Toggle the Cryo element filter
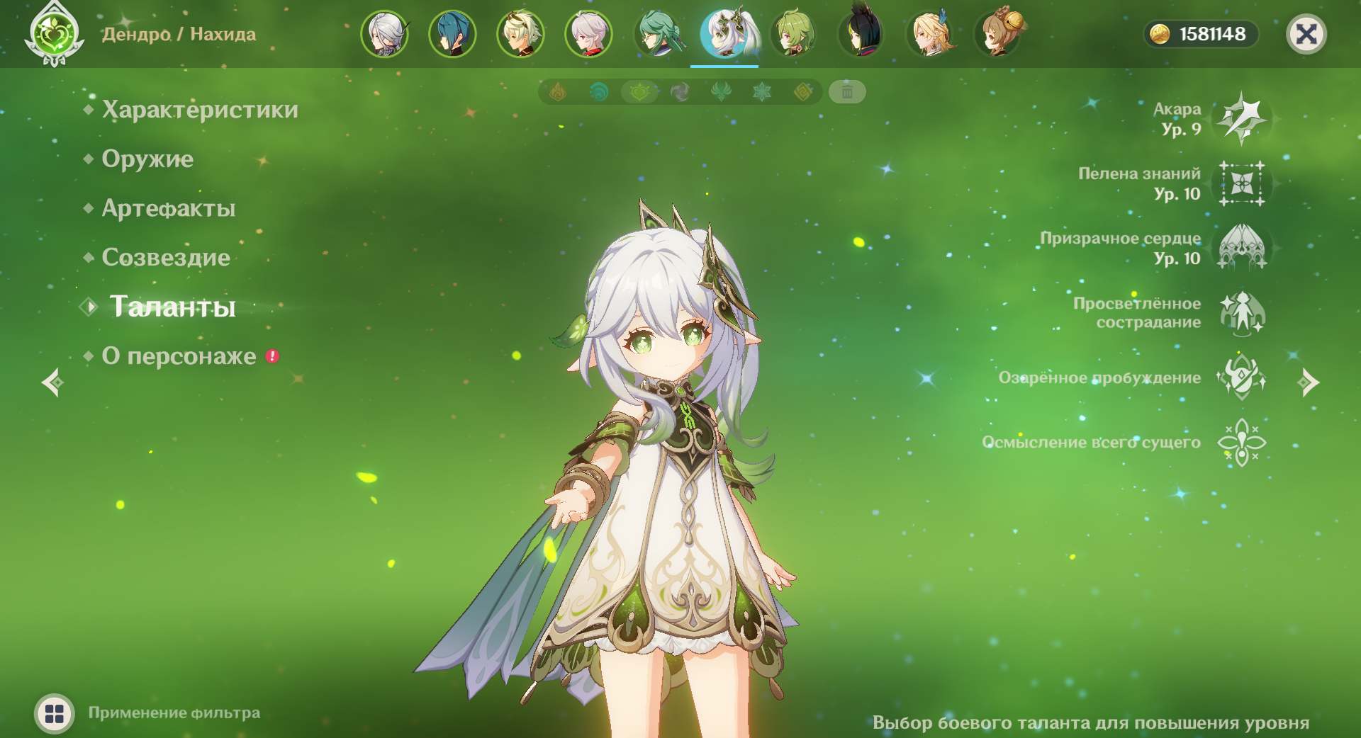The image size is (1361, 738). 762,92
